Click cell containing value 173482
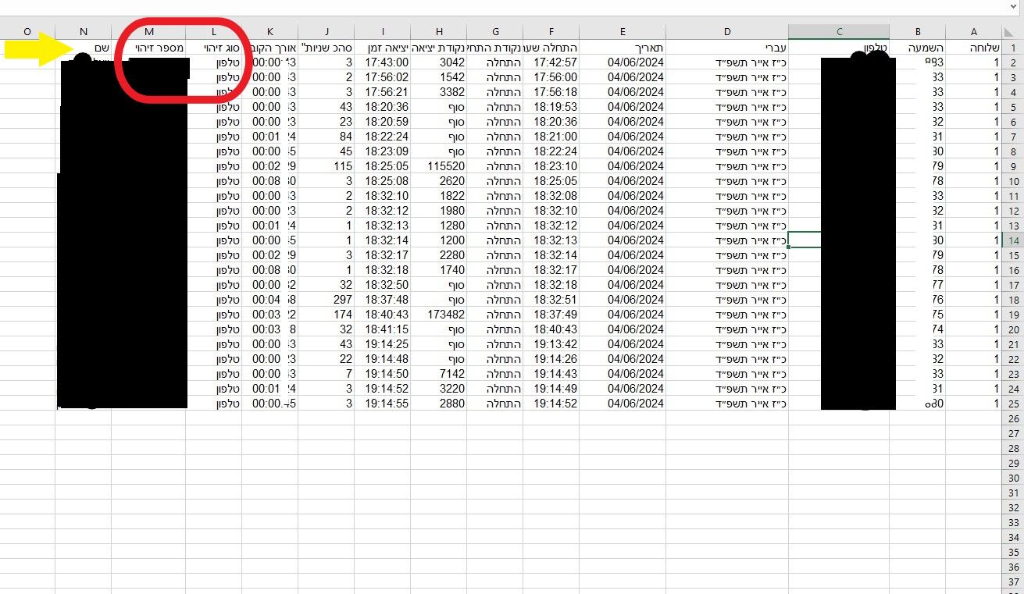Image resolution: width=1024 pixels, height=594 pixels. click(x=439, y=315)
